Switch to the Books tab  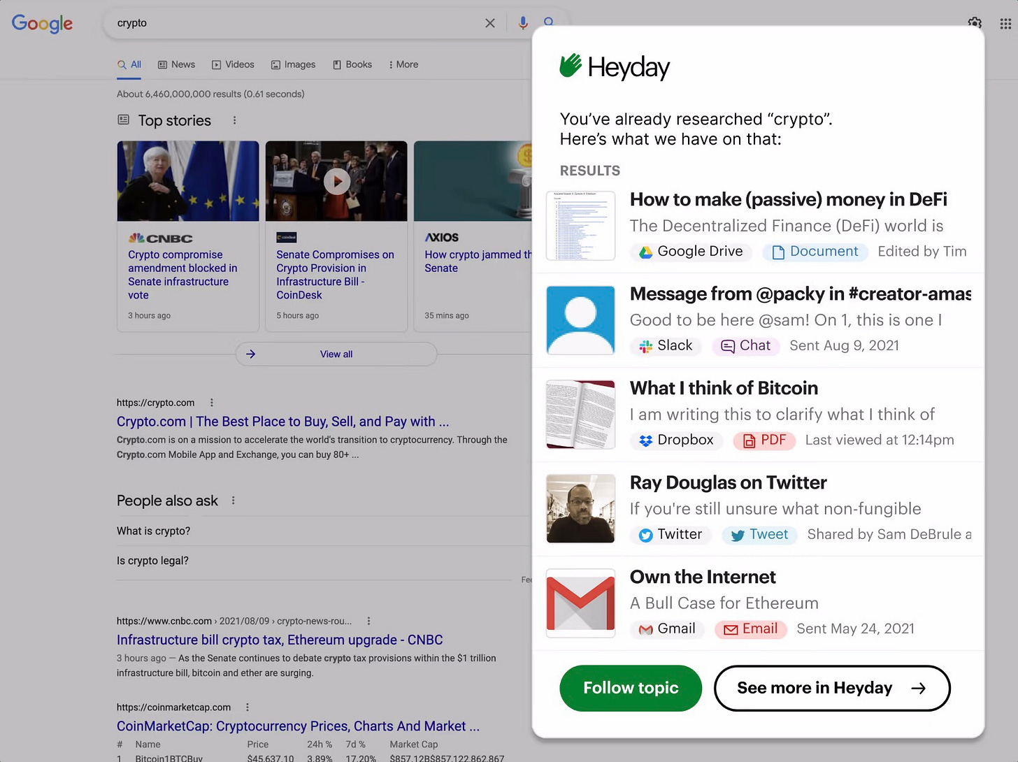[x=352, y=64]
